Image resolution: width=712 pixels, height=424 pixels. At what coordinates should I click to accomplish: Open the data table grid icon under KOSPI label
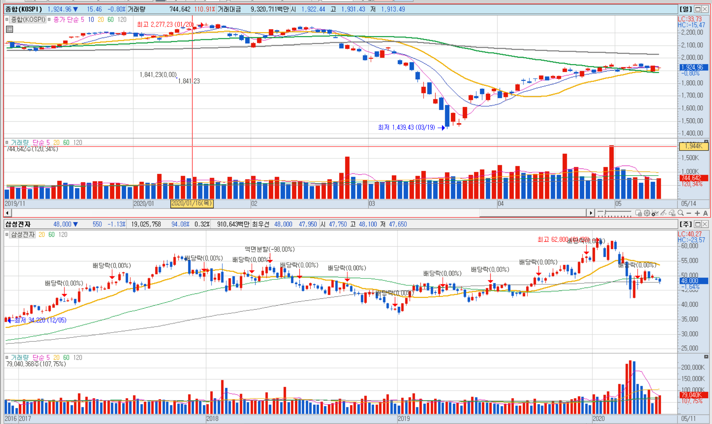click(10, 29)
